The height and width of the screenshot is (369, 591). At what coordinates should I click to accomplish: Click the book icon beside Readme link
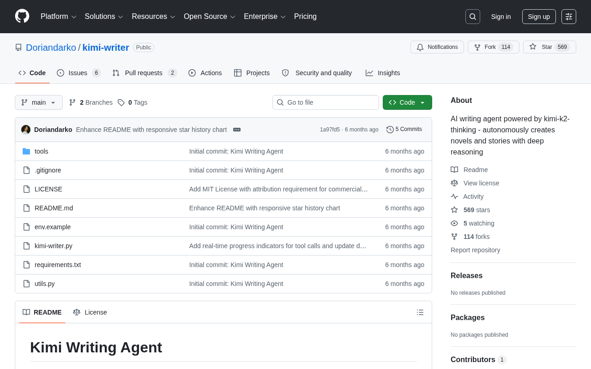[x=454, y=170]
